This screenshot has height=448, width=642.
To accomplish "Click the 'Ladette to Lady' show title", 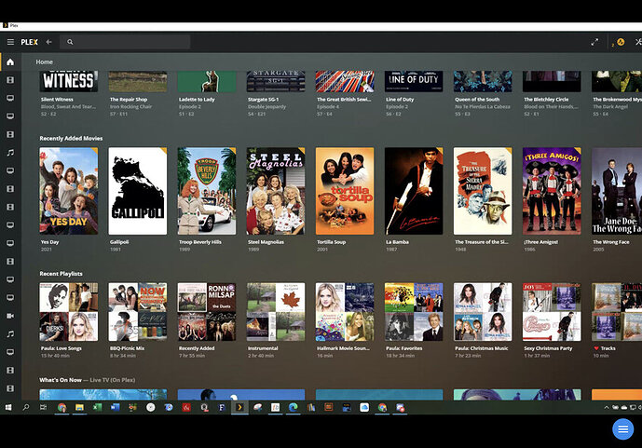I will 197,99.
